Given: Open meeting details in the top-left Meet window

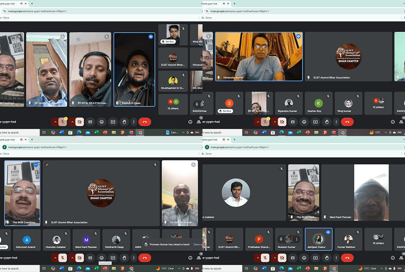Looking at the screenshot, I should pyautogui.click(x=191, y=122).
